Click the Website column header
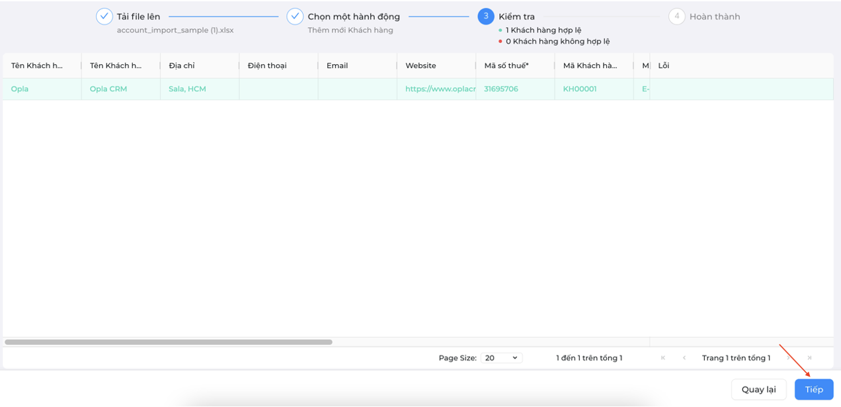Screen dimensions: 841x407 [x=436, y=65]
